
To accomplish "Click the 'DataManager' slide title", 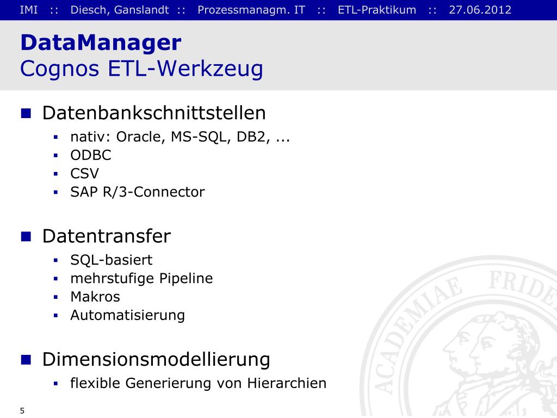I will 101,44.
